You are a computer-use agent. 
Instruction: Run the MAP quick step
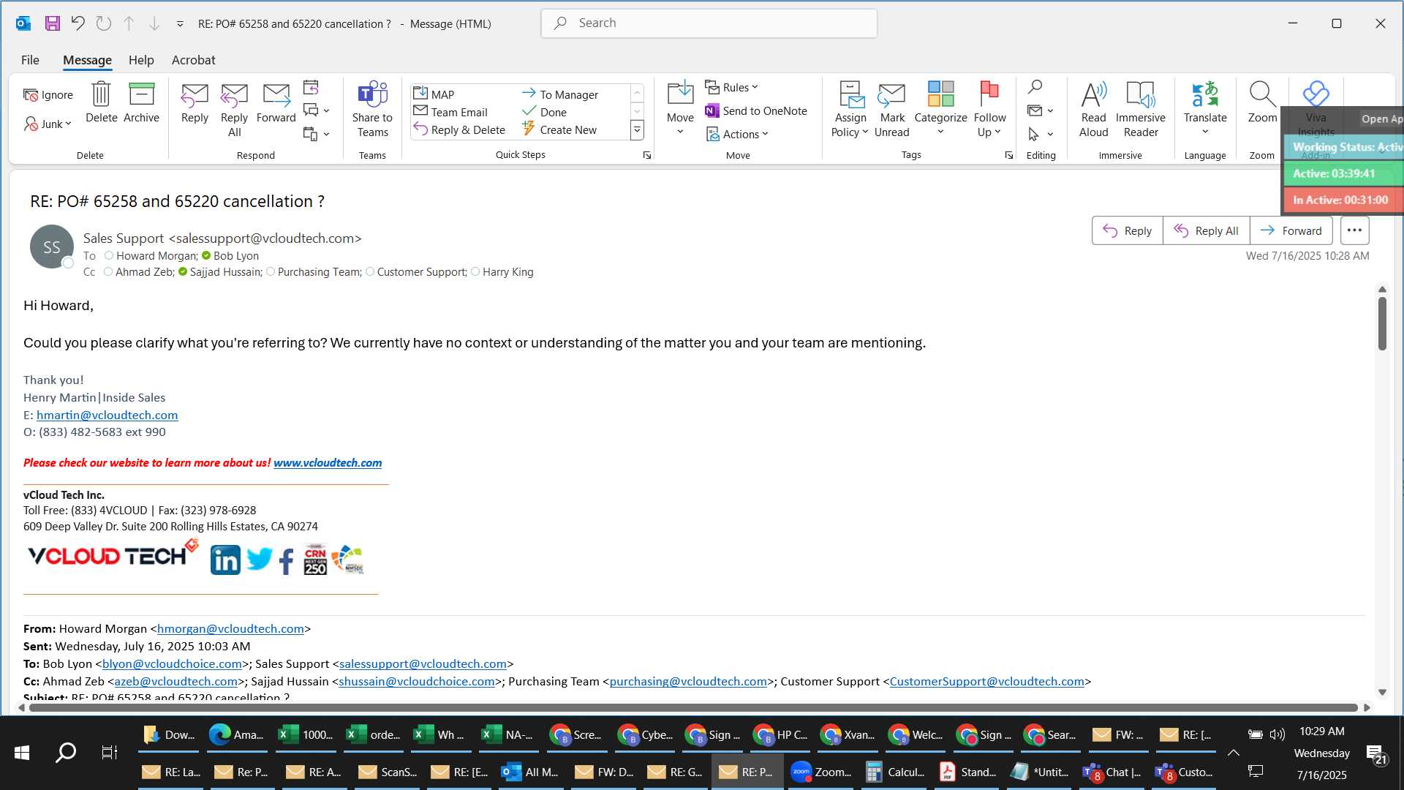(434, 94)
